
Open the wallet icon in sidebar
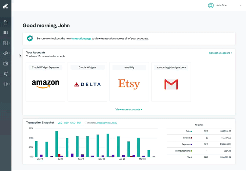point(6,64)
